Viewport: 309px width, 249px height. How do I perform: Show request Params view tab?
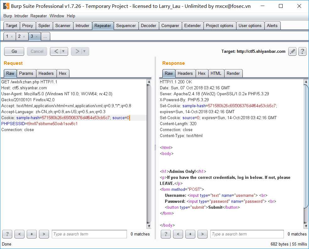point(26,73)
